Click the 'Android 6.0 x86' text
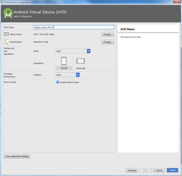Image resolution: width=182 pixels, height=176 pixels. pos(41,42)
